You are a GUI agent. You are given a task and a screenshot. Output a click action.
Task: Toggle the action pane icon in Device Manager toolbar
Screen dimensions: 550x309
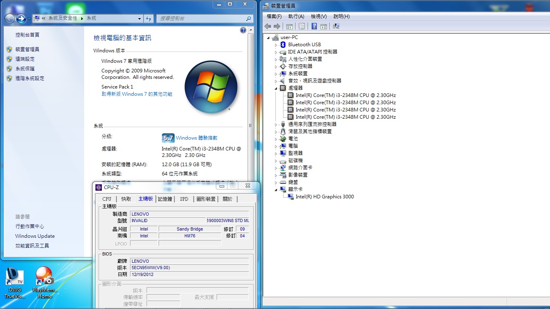tap(323, 26)
